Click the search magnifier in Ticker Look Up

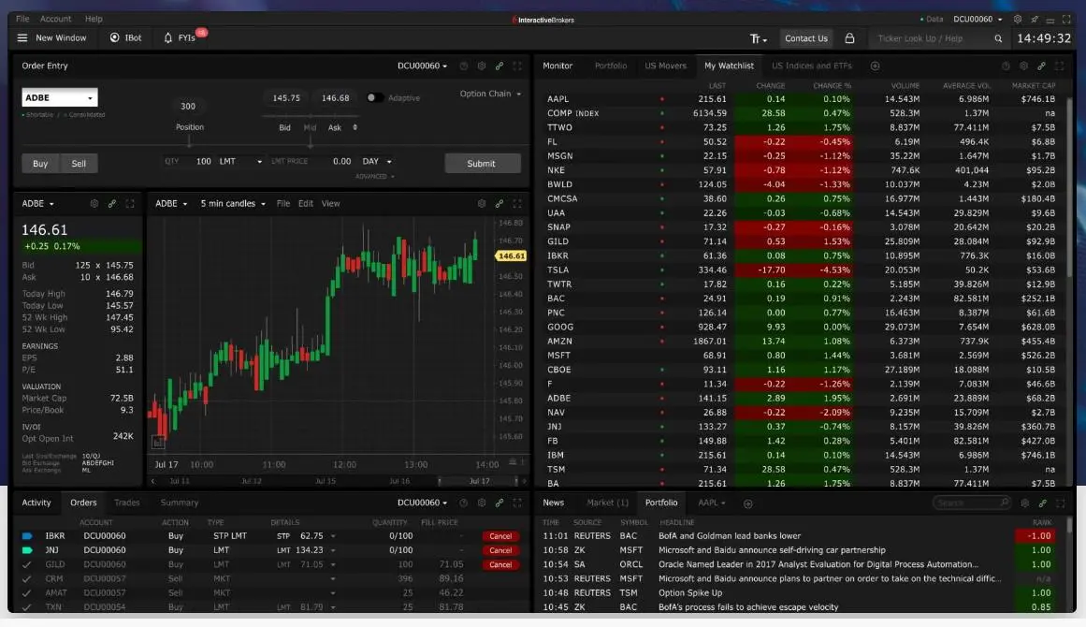point(998,38)
